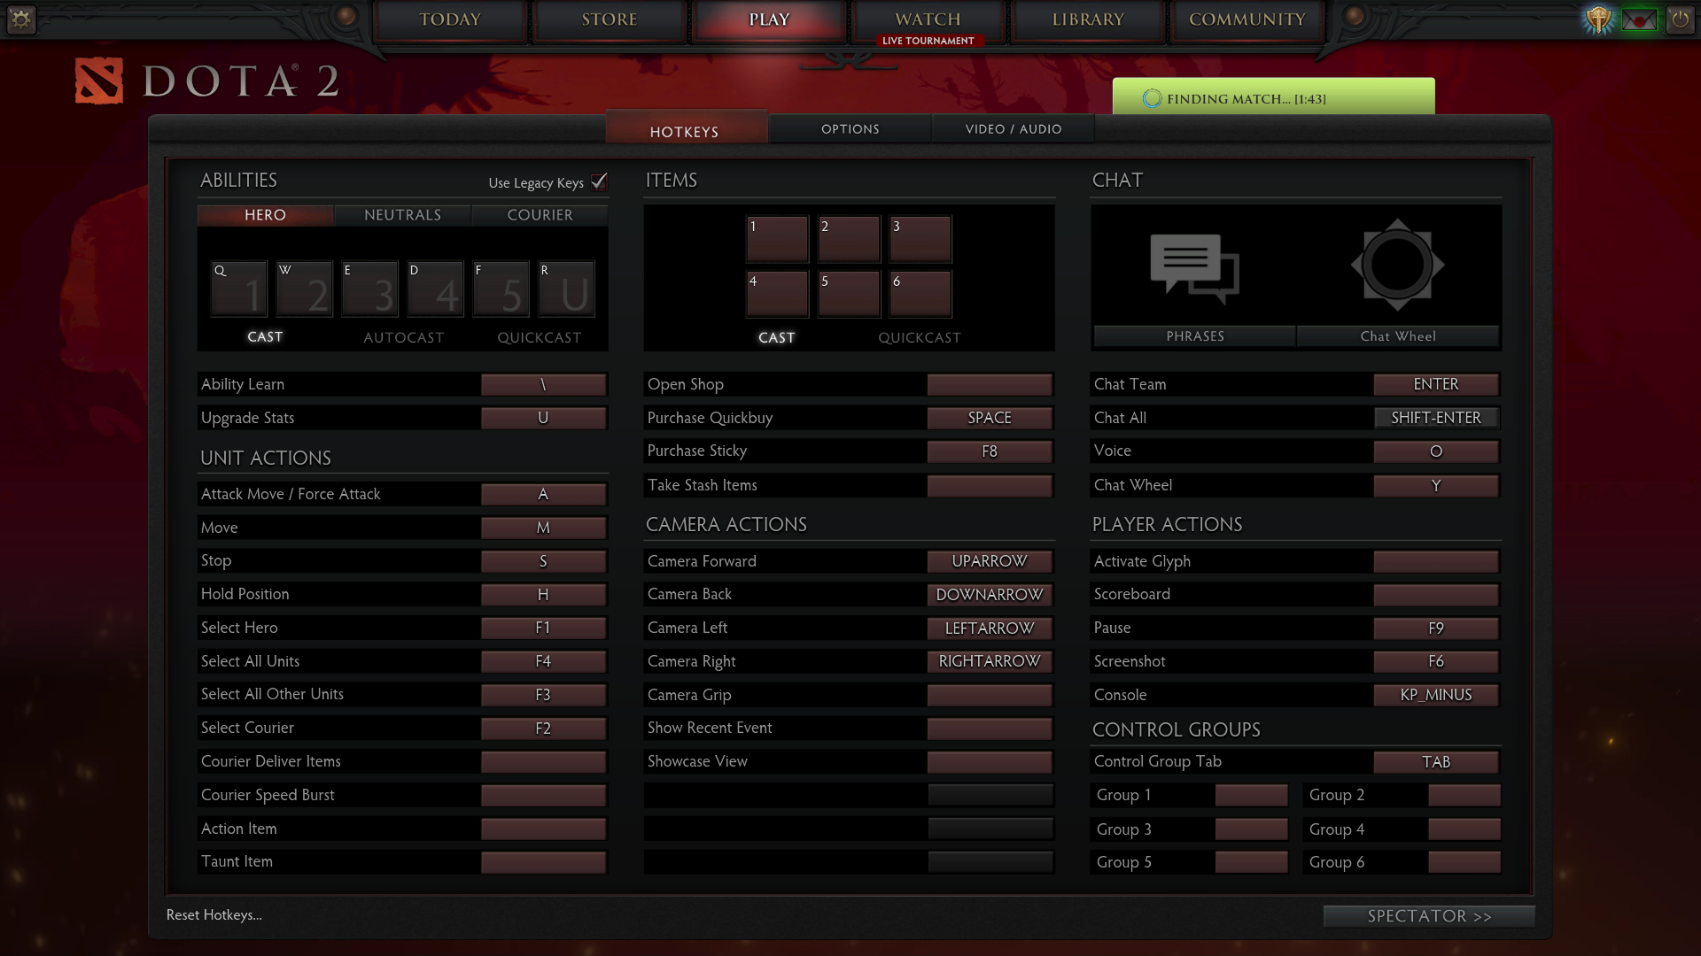Expand the OPTIONS settings tab
Image resolution: width=1701 pixels, height=956 pixels.
[x=850, y=129]
